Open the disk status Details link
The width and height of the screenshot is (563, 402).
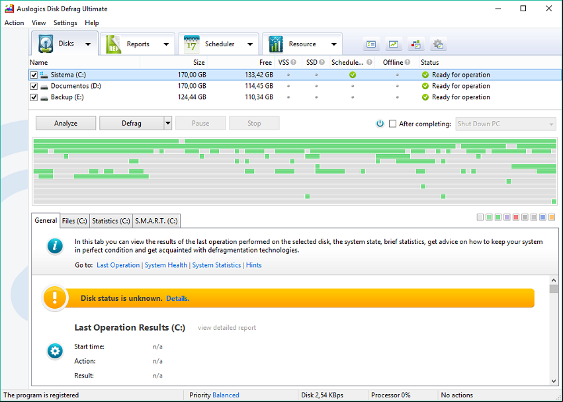click(x=177, y=298)
